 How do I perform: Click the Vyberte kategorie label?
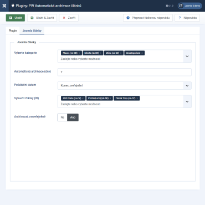(25, 53)
